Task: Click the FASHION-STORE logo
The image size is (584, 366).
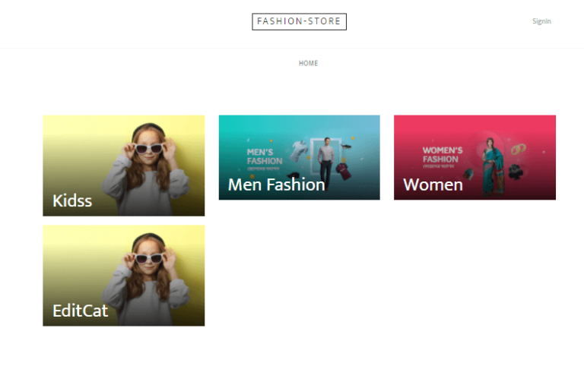Action: tap(299, 21)
